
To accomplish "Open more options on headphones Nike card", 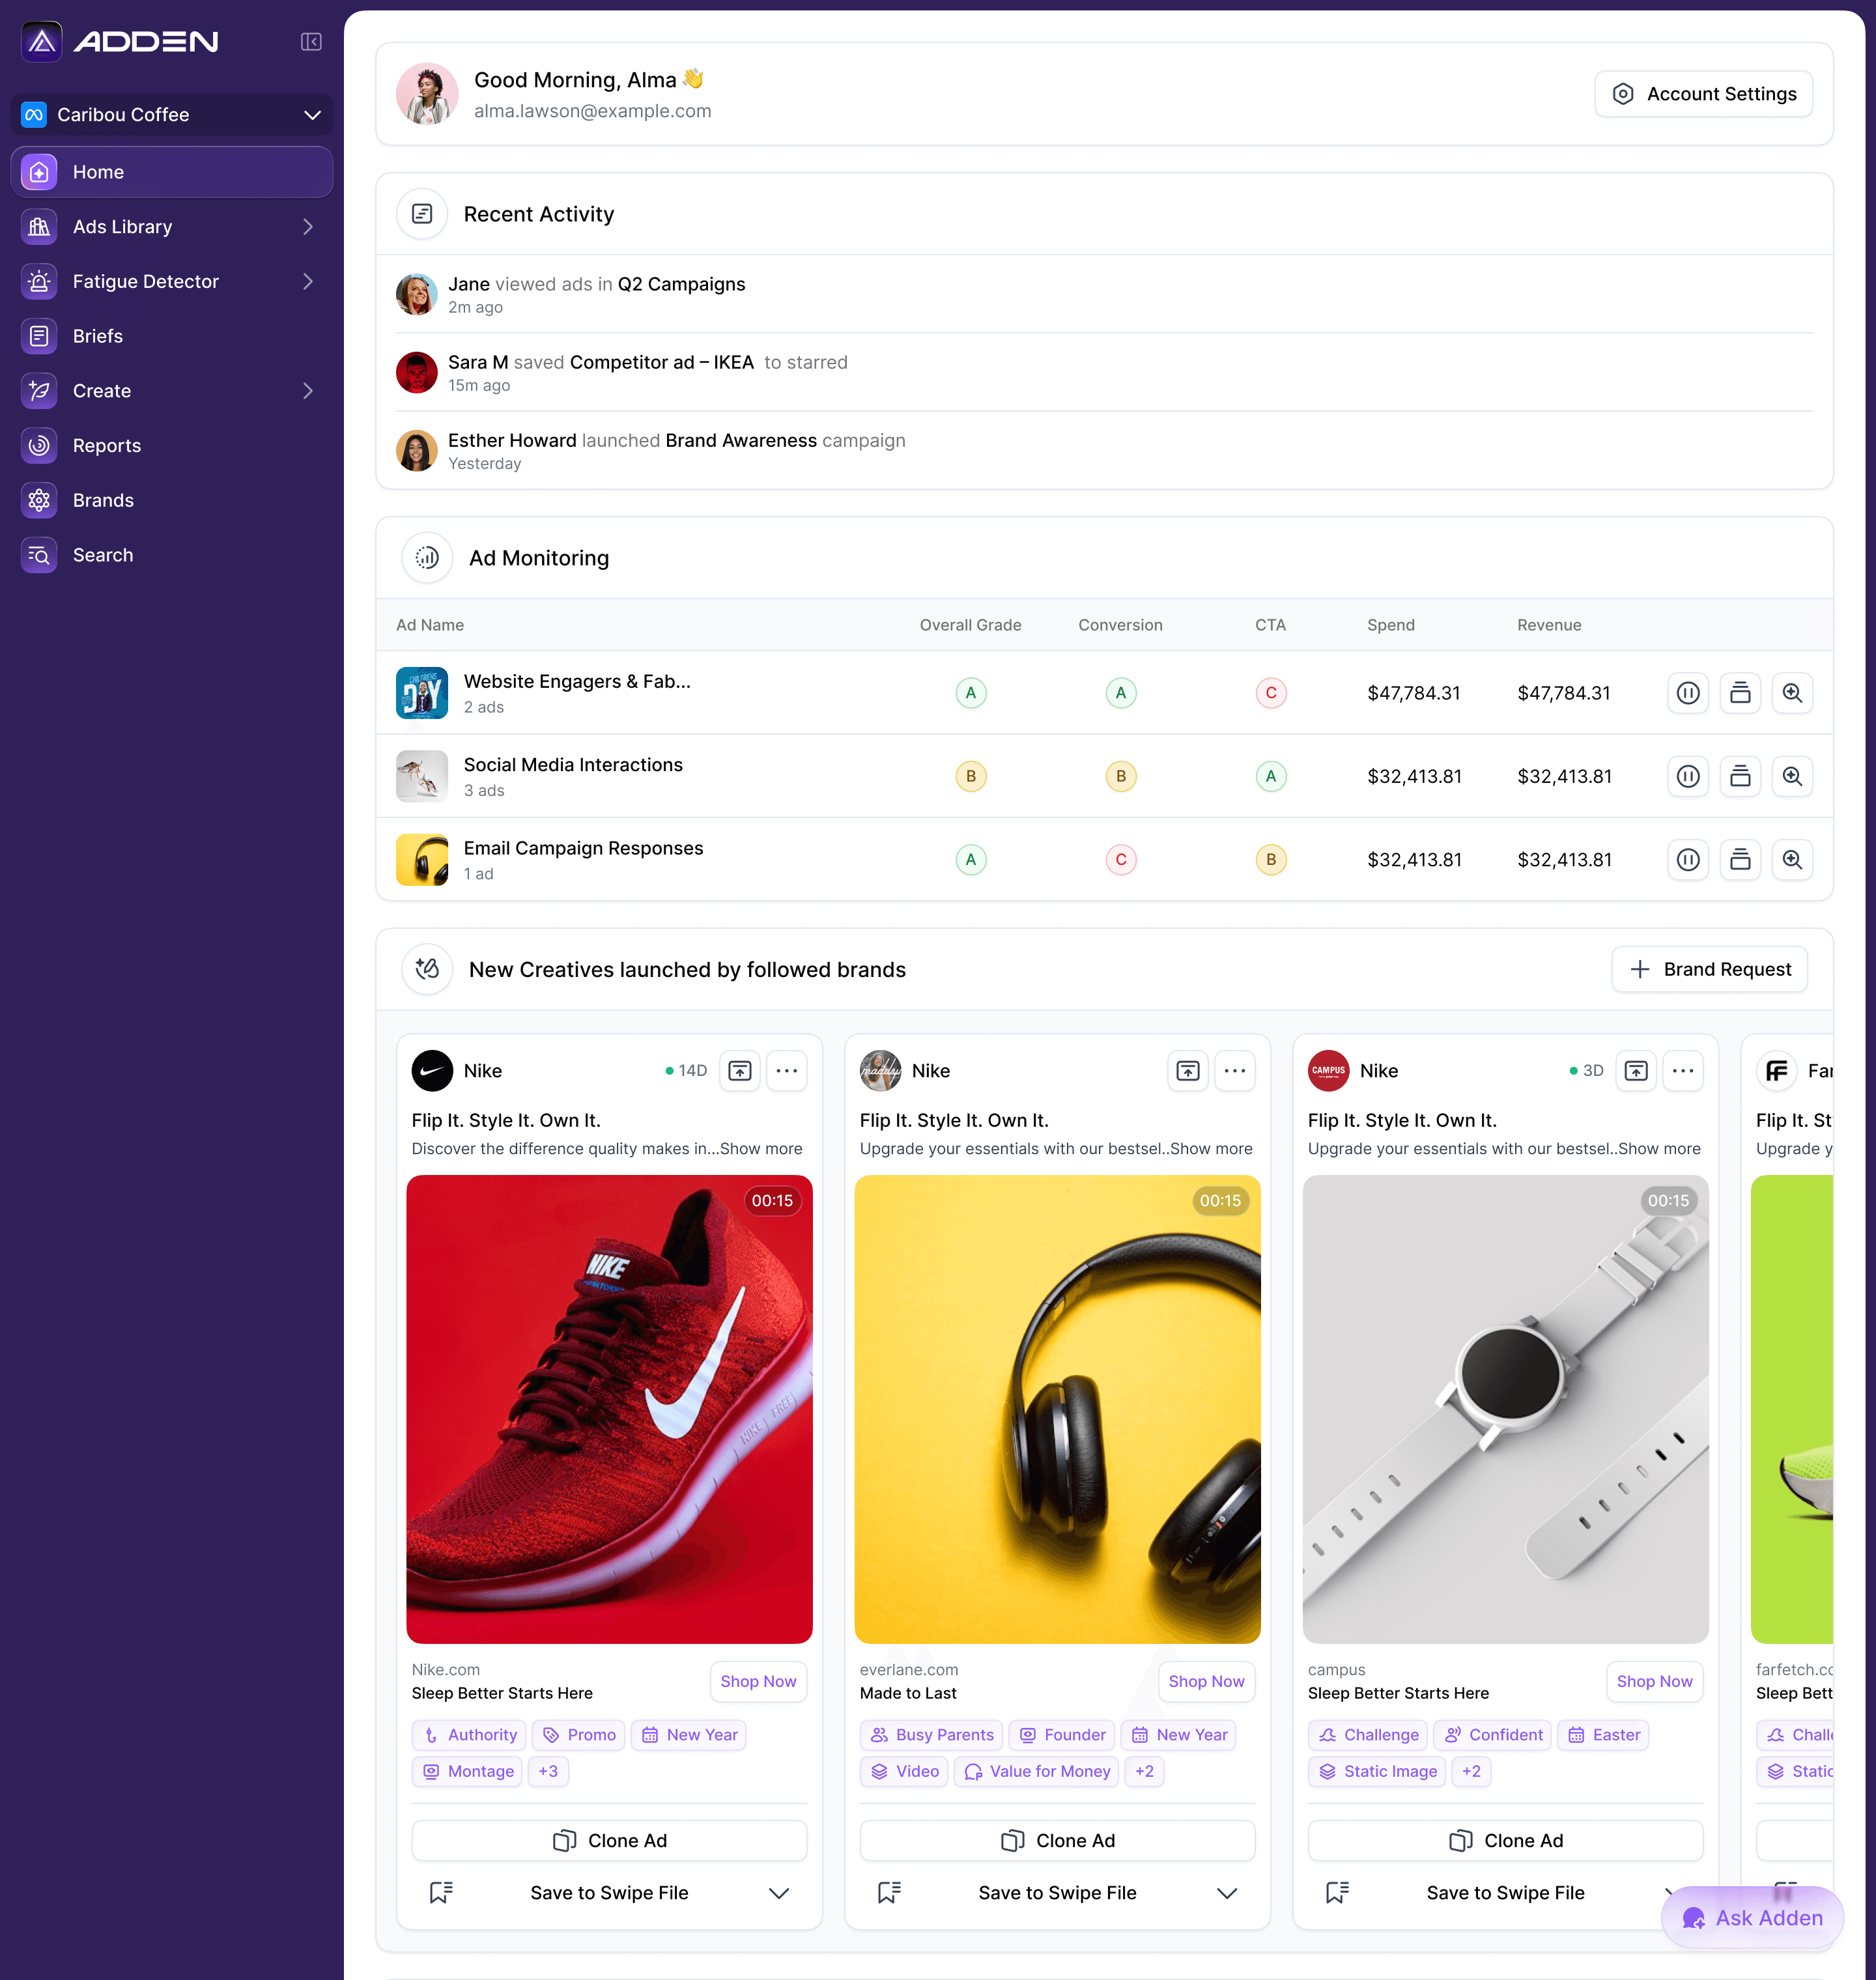I will pos(1235,1071).
